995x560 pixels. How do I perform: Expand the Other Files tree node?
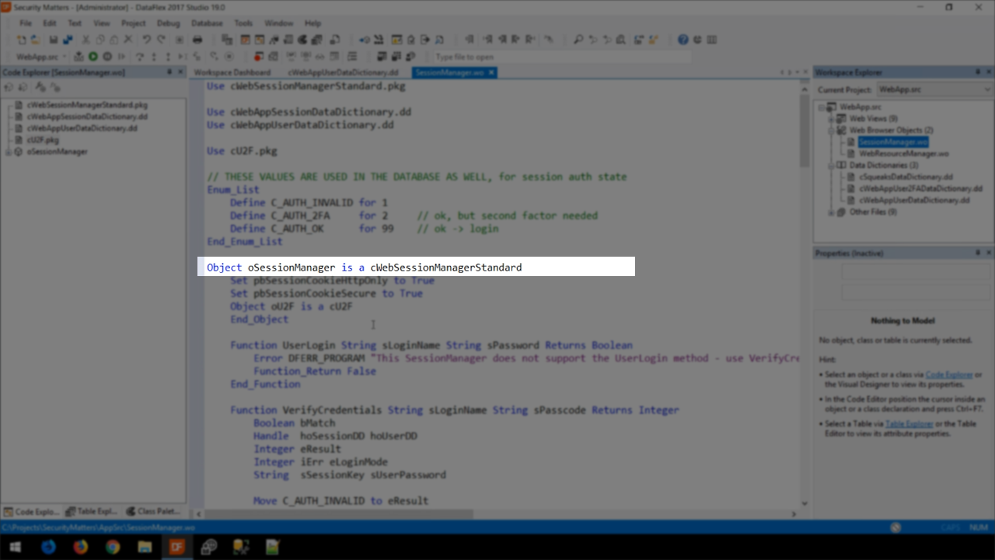tap(831, 212)
